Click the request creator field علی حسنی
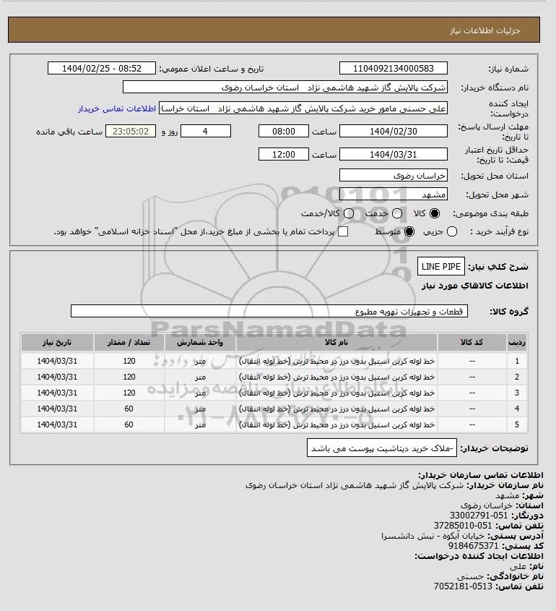This screenshot has width=556, height=611. (x=303, y=108)
